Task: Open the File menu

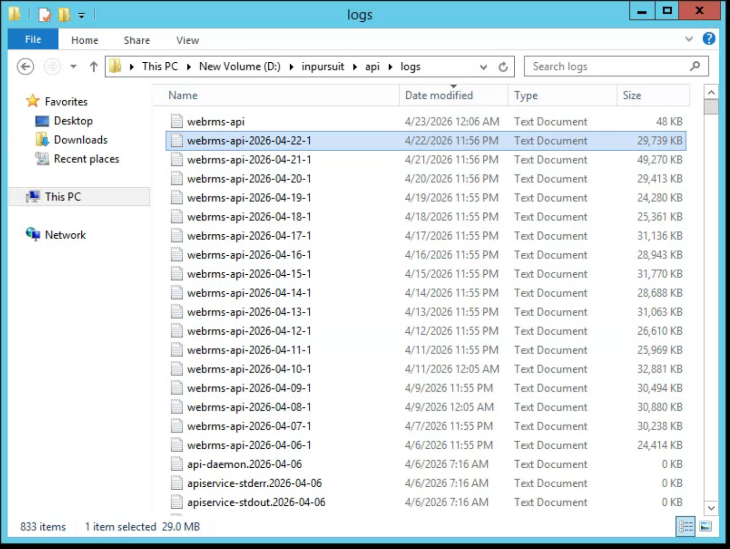Action: coord(33,39)
